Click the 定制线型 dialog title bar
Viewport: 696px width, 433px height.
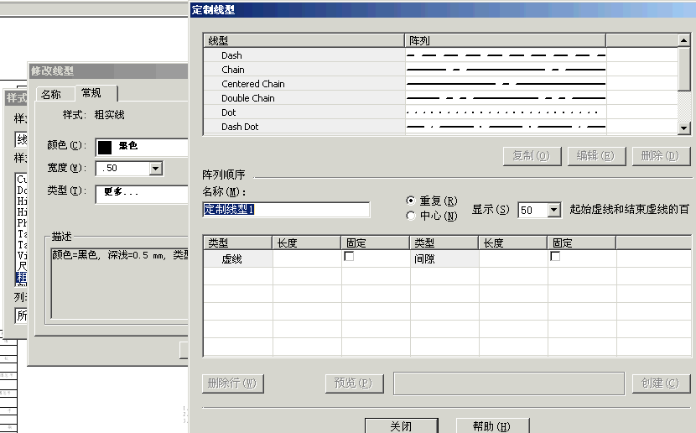tap(443, 10)
